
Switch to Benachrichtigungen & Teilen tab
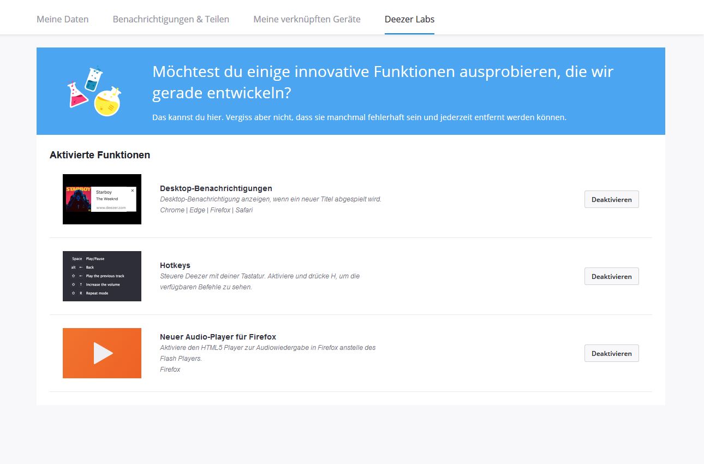[171, 19]
